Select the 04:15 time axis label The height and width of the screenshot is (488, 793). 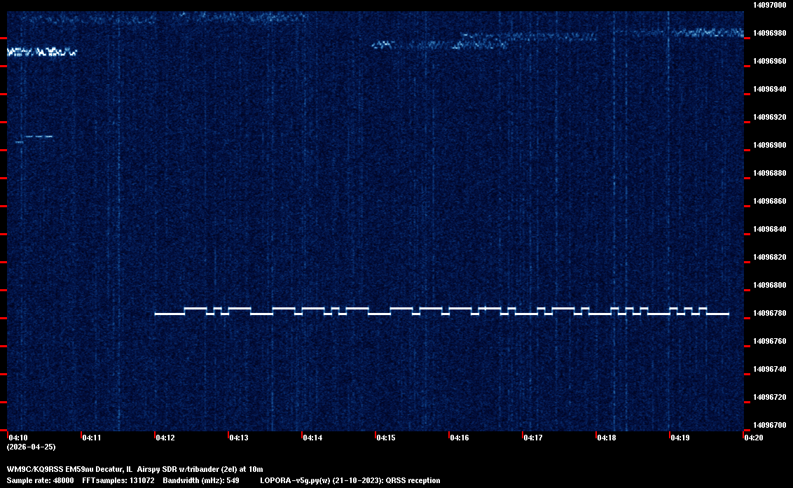[x=386, y=438]
